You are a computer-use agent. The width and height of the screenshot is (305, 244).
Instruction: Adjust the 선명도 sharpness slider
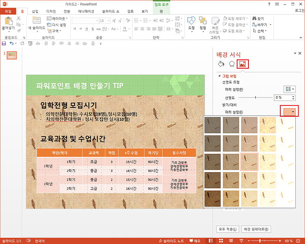pyautogui.click(x=255, y=97)
